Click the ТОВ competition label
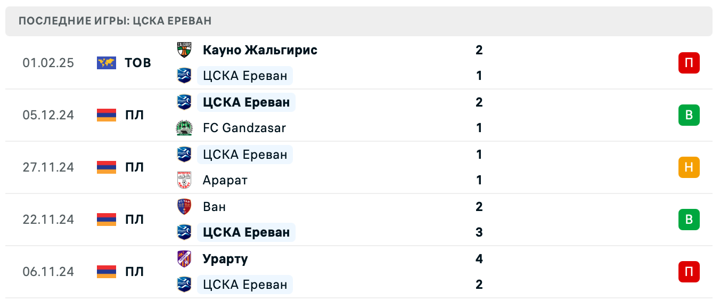 (x=138, y=63)
